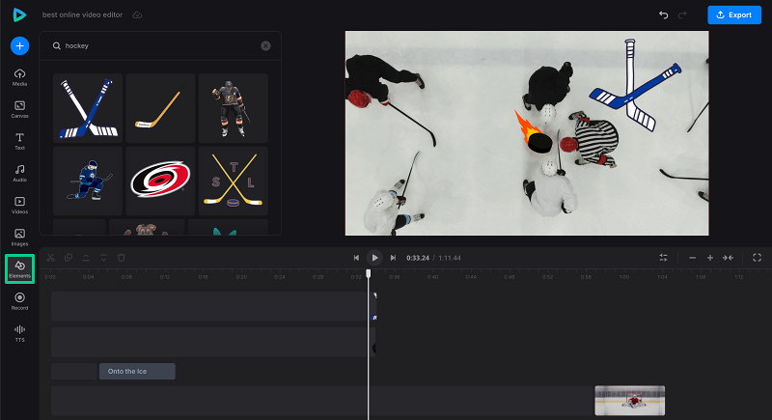Click the hockey search field
Image resolution: width=772 pixels, height=420 pixels.
click(x=160, y=45)
